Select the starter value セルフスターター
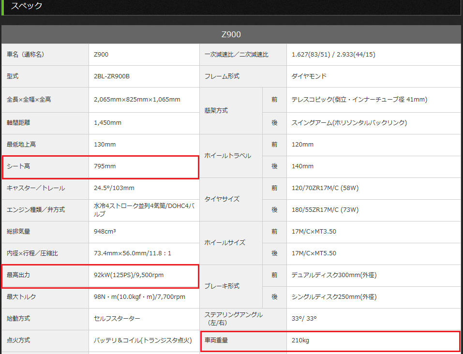 tap(117, 319)
